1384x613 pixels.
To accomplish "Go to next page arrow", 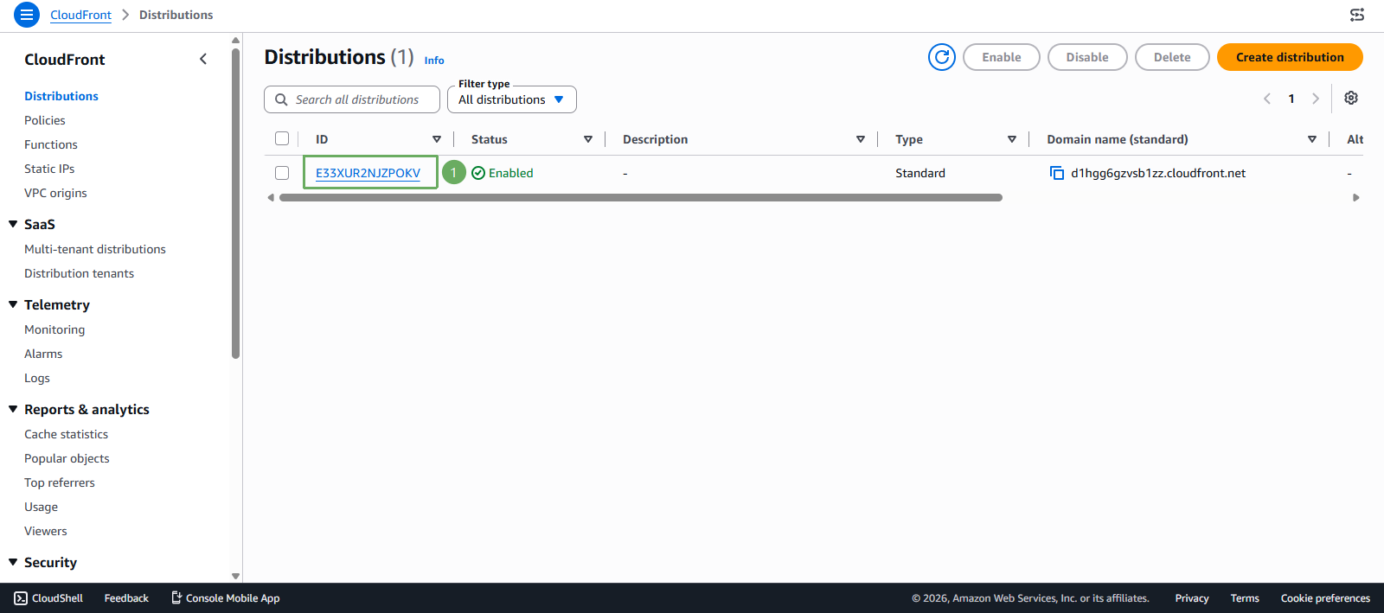I will (1316, 99).
